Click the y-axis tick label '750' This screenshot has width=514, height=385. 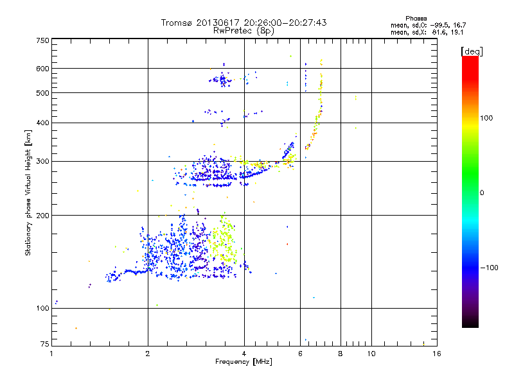42,40
